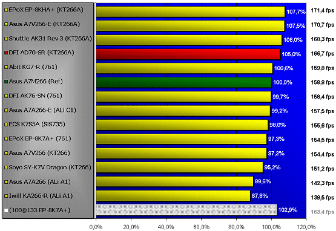Click the grayed 163,4 fps value
The image size is (336, 231).
pos(323,212)
